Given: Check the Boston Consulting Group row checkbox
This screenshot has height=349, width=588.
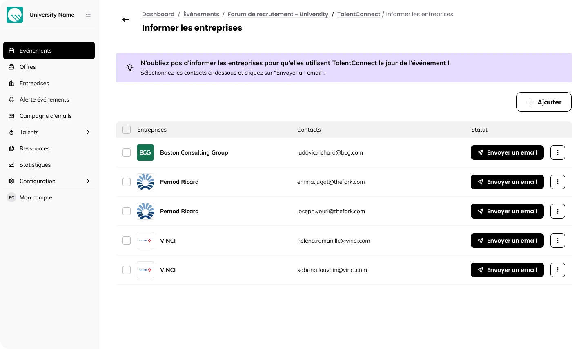Looking at the screenshot, I should click(127, 152).
